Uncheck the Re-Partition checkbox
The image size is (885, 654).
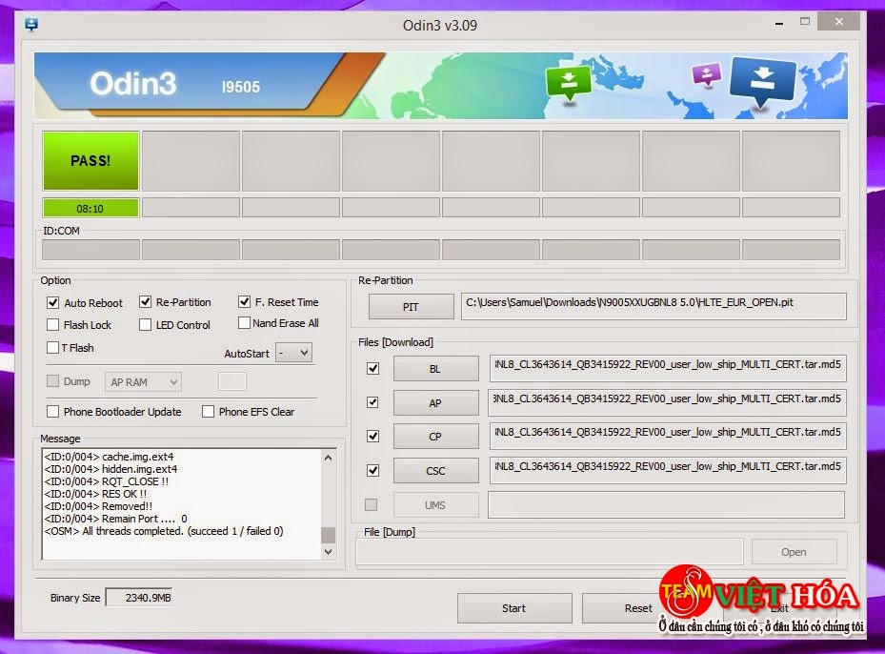pyautogui.click(x=145, y=302)
